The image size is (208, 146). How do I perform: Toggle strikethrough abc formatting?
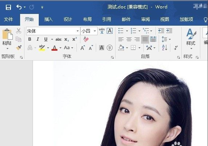pyautogui.click(x=58, y=39)
